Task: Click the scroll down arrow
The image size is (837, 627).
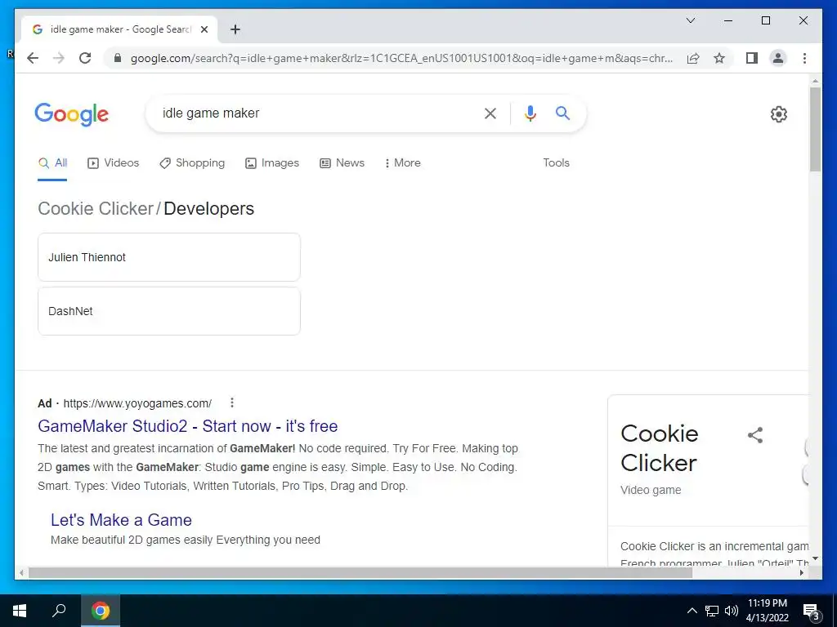Action: pyautogui.click(x=815, y=558)
